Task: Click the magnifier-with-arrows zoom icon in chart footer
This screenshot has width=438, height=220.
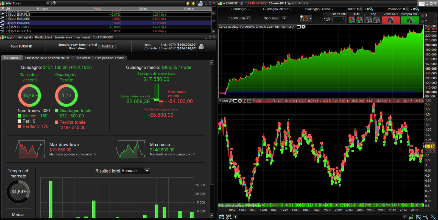Action: coord(418,217)
